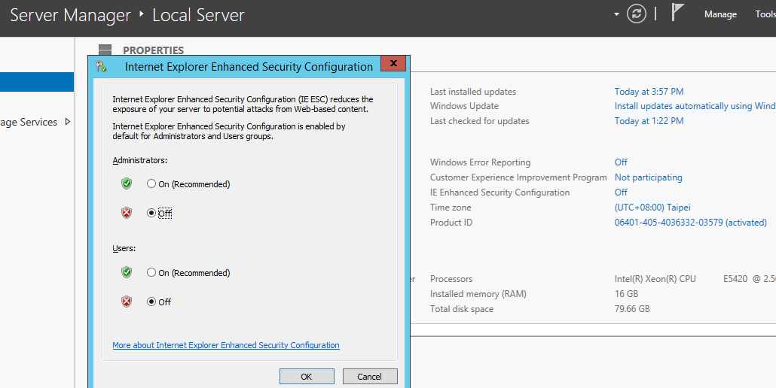Screen dimensions: 776x388
Task: Click the IE ESC dialog title icon
Action: [102, 66]
